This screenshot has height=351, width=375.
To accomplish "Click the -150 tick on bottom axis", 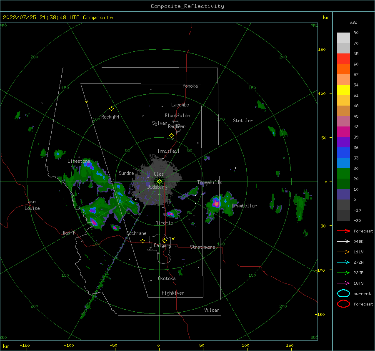I will 25,345.
